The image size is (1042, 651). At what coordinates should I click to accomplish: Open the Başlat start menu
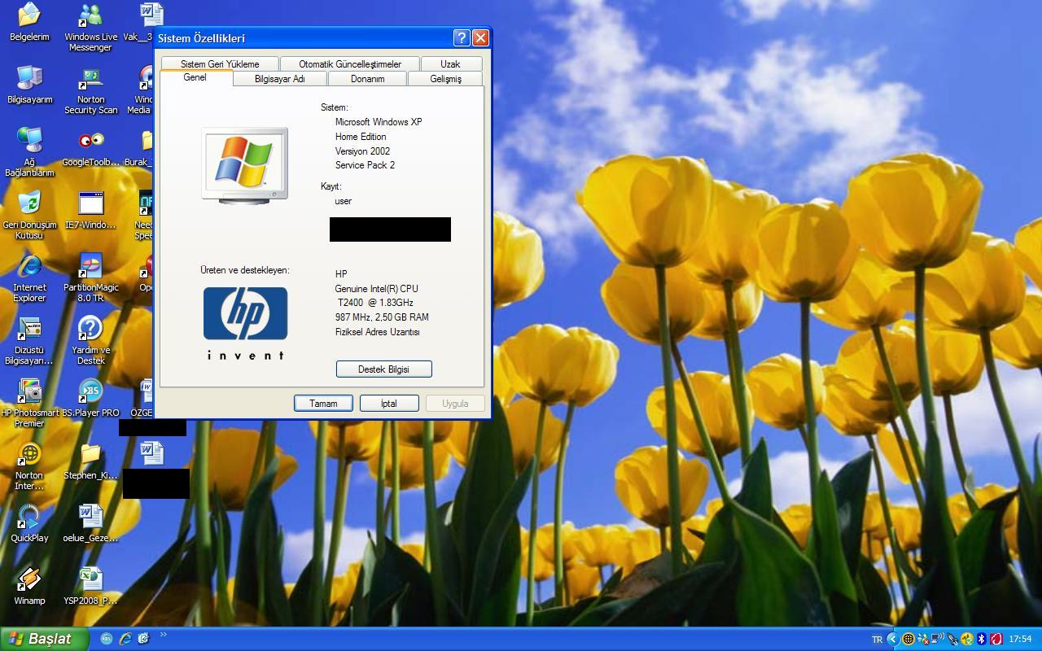44,639
